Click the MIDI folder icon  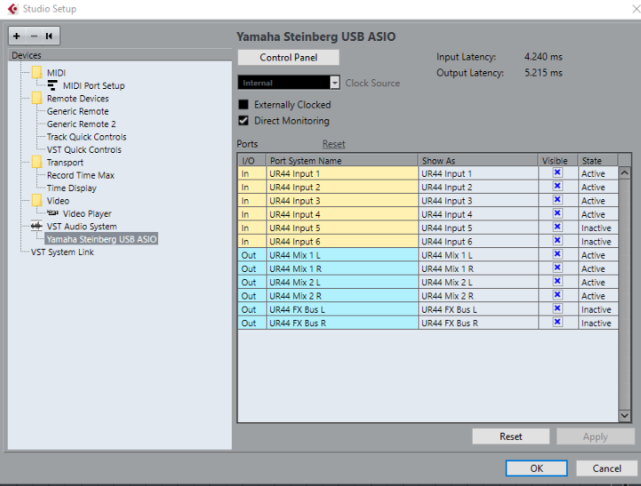tap(37, 72)
